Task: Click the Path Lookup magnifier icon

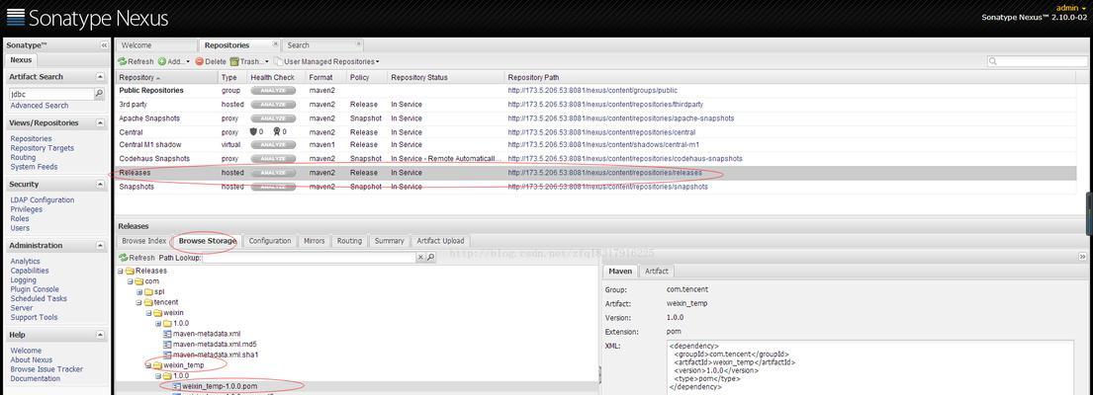Action: pos(431,258)
